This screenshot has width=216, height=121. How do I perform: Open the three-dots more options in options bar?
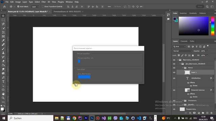pyautogui.click(x=109, y=7)
